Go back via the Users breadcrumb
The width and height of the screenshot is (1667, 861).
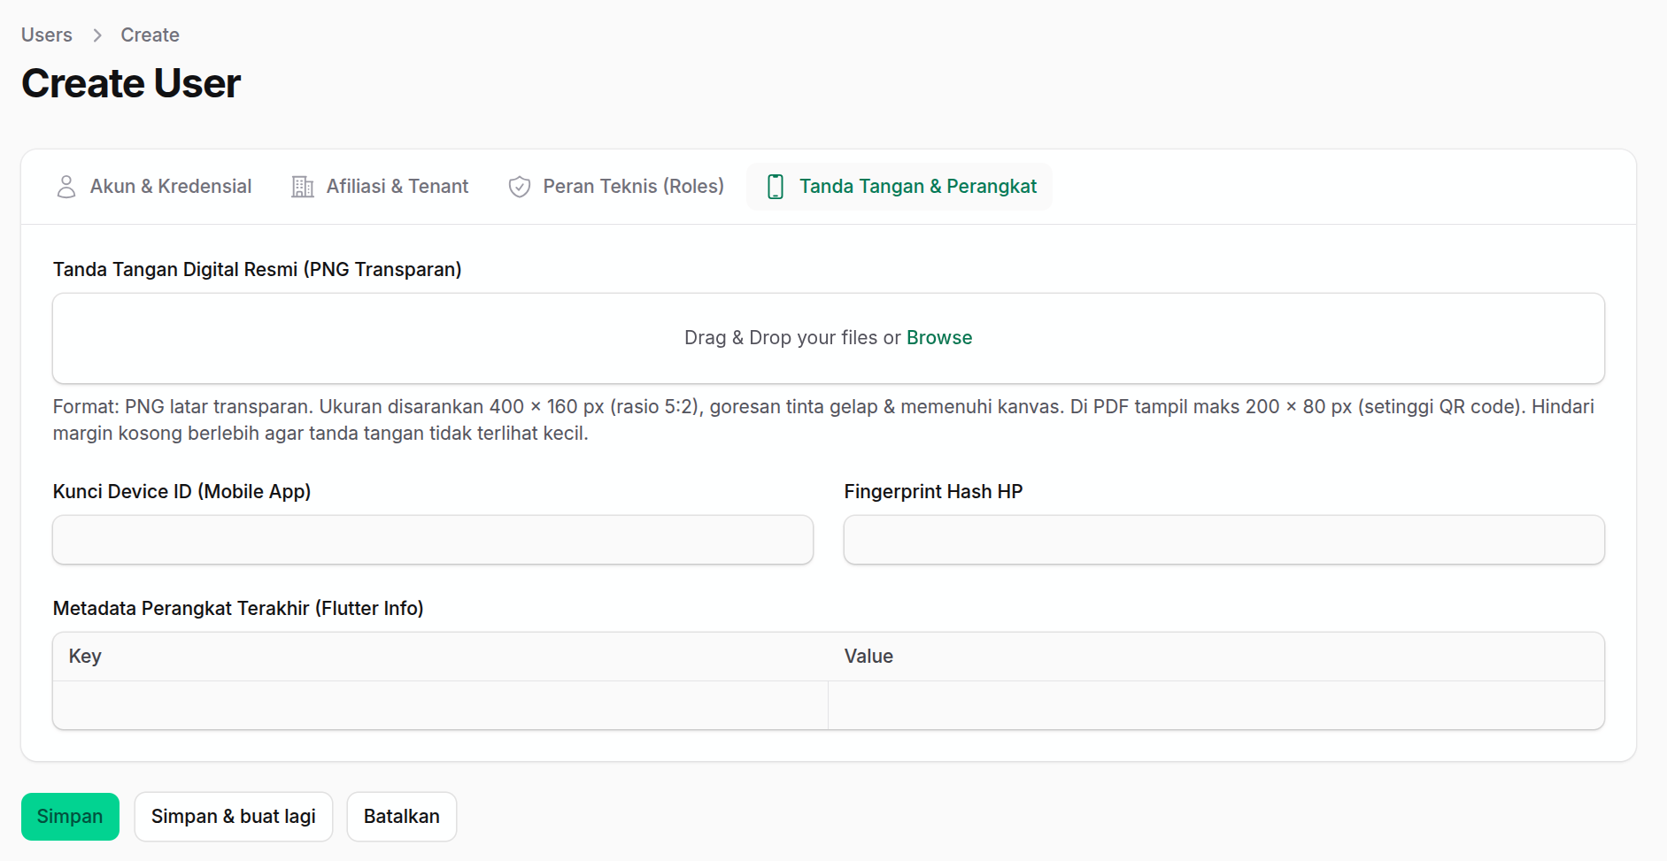tap(47, 35)
